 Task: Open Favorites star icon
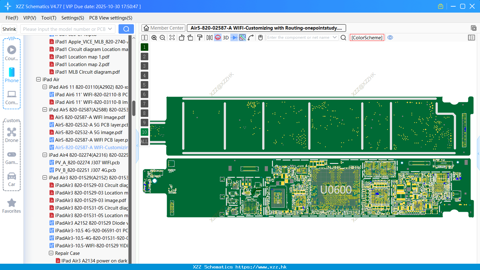[12, 206]
